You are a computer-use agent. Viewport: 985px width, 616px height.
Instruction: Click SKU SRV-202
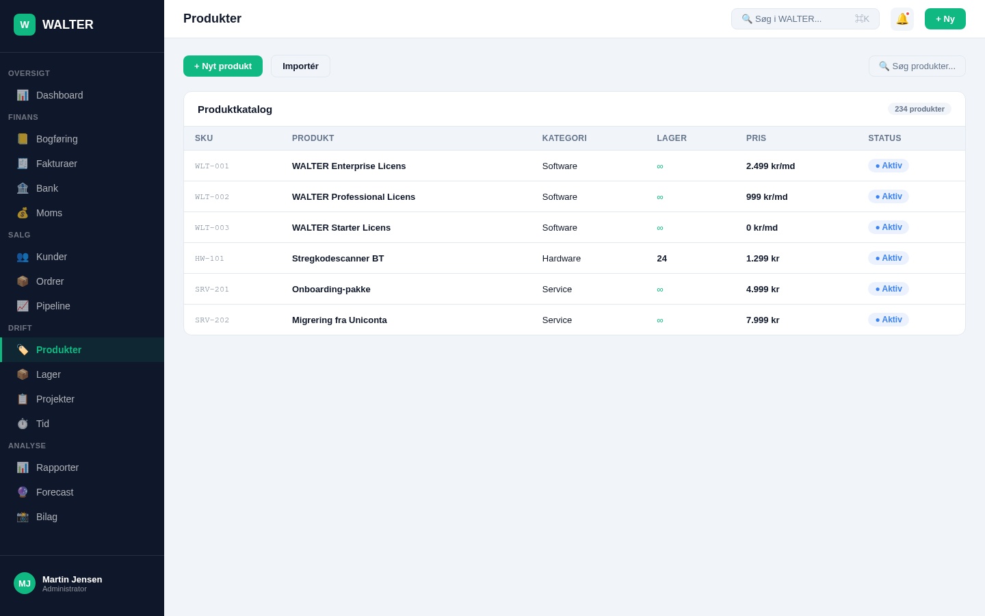point(212,320)
